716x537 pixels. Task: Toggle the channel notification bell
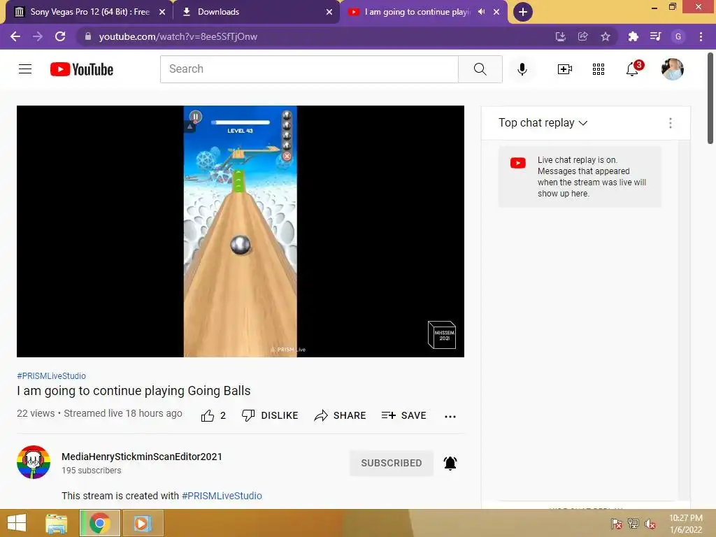pyautogui.click(x=450, y=463)
